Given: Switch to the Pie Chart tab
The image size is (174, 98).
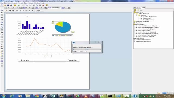Looking at the screenshot, I should [x=41, y=8].
